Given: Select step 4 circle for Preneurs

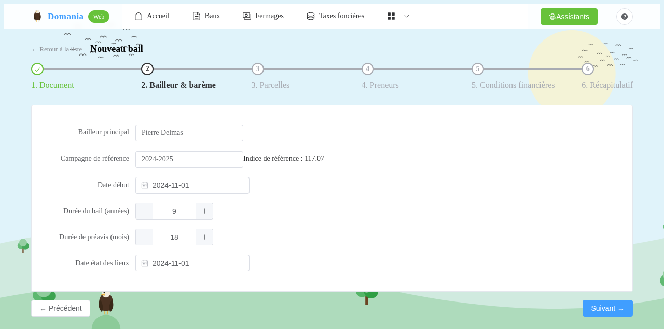Looking at the screenshot, I should coord(368,69).
